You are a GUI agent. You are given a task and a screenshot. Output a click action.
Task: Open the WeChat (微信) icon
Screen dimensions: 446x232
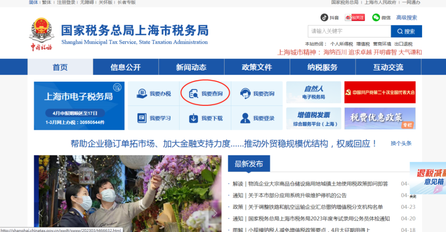click(376, 18)
